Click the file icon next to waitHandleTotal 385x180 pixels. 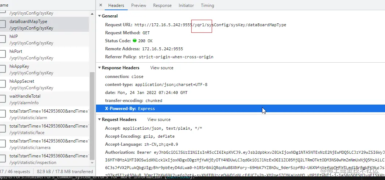[3, 99]
